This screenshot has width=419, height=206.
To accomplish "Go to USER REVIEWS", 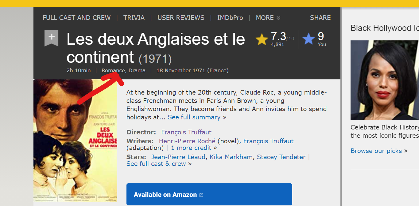I will pos(181,18).
